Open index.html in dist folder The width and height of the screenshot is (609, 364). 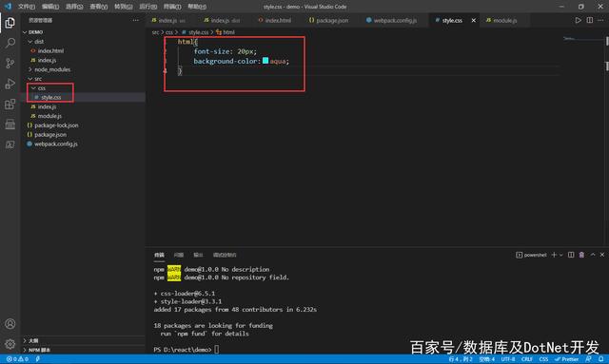(50, 50)
